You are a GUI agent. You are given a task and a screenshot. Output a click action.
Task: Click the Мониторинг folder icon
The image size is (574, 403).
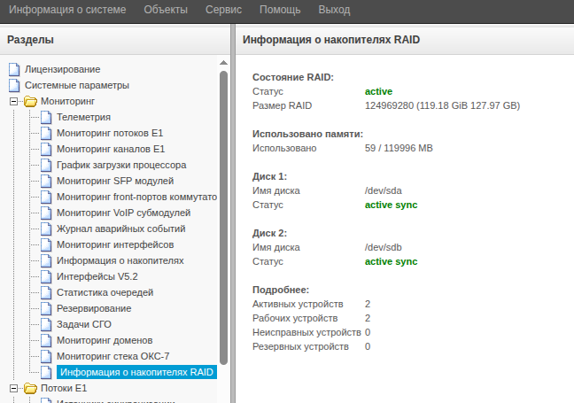pos(30,101)
